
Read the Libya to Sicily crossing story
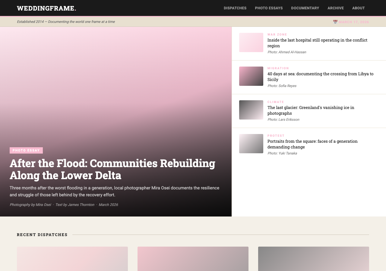[320, 76]
